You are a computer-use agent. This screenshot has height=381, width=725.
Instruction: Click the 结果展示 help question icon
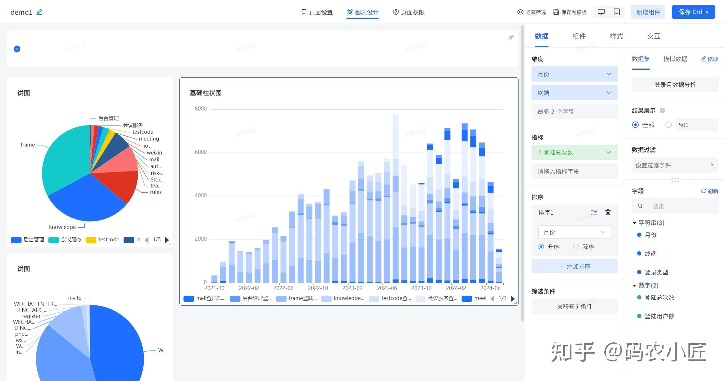(x=662, y=110)
